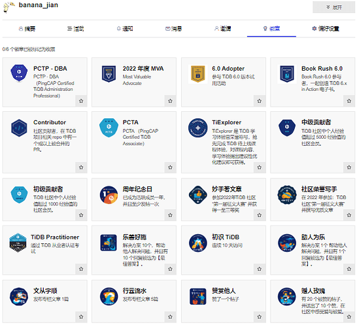Viewport: 357px width, 327px height.
Task: Favorite the 乐善好施 badge star
Action: [170, 269]
